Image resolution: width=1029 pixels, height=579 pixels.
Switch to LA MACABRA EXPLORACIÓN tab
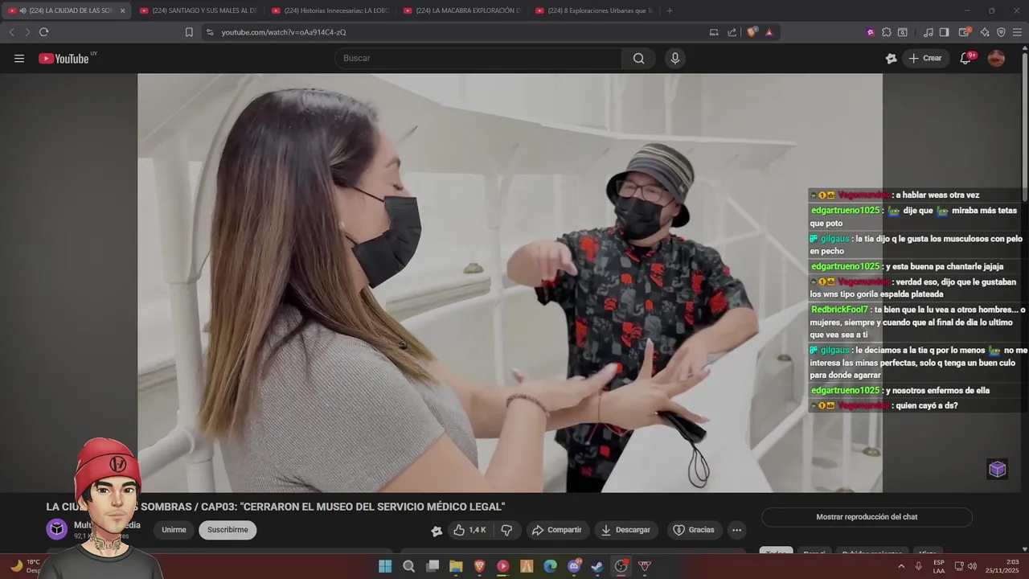click(461, 10)
